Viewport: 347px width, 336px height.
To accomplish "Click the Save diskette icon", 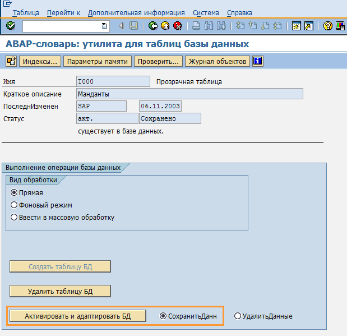I will click(x=133, y=26).
